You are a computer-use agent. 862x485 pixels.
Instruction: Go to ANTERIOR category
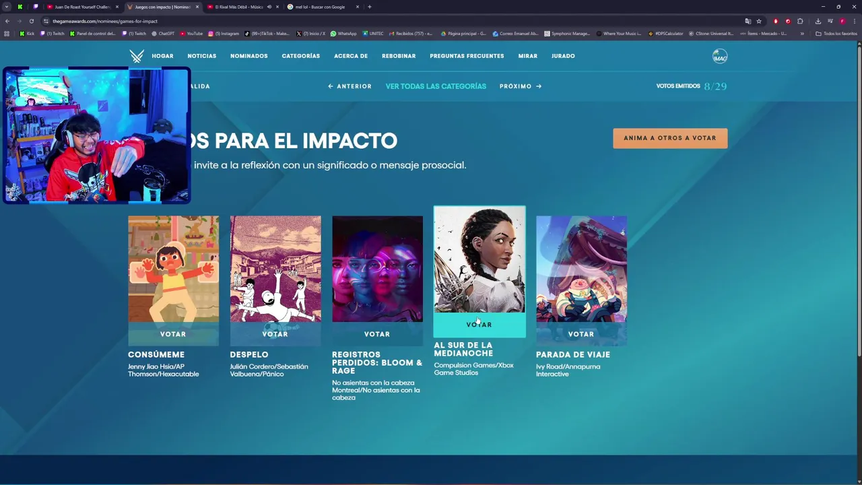tap(350, 86)
